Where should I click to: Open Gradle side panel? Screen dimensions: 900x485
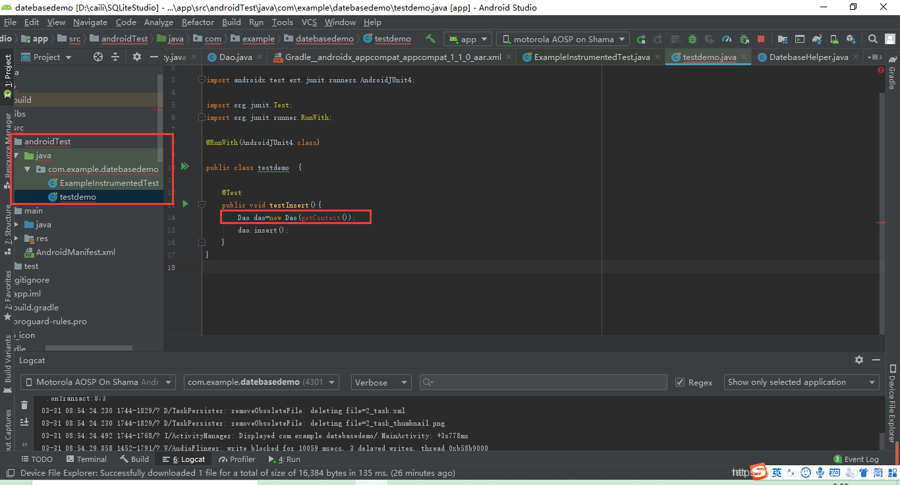click(x=892, y=72)
